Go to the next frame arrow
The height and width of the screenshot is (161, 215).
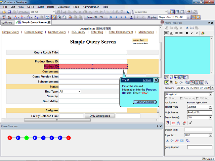coord(121,17)
